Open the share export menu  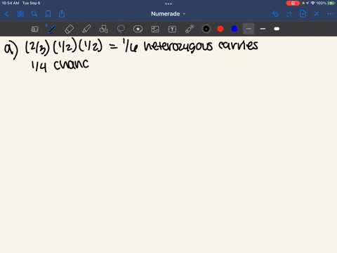coord(62,14)
